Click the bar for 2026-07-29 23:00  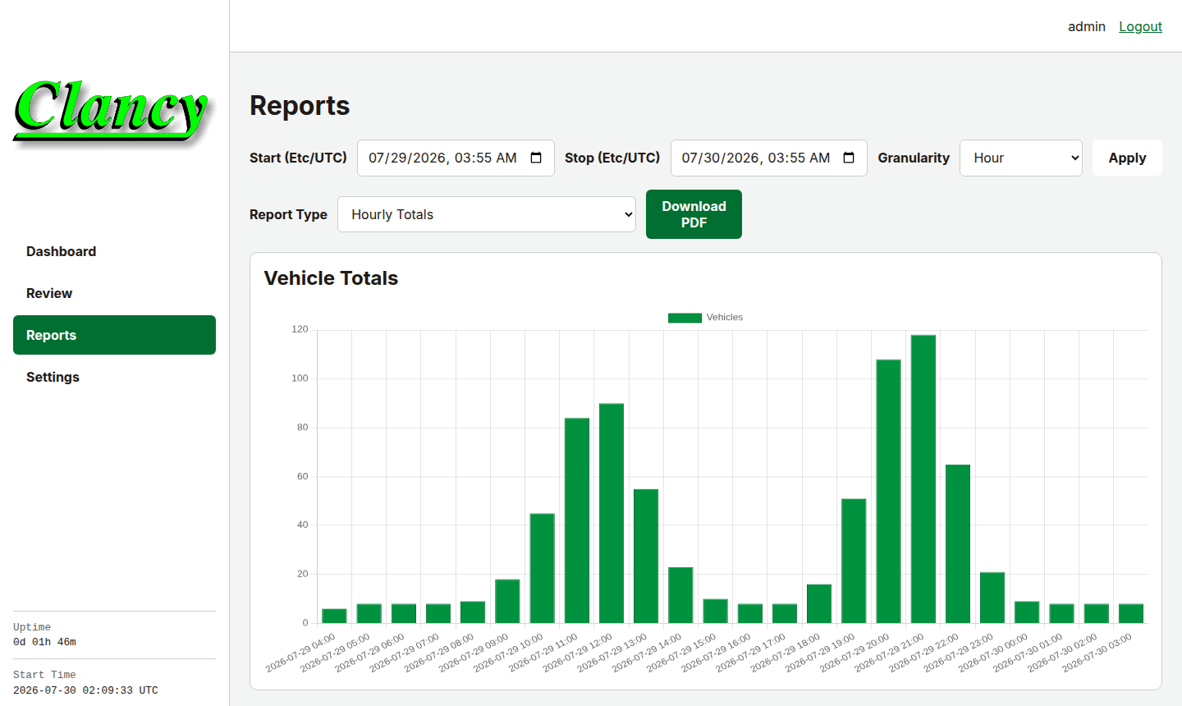click(992, 598)
